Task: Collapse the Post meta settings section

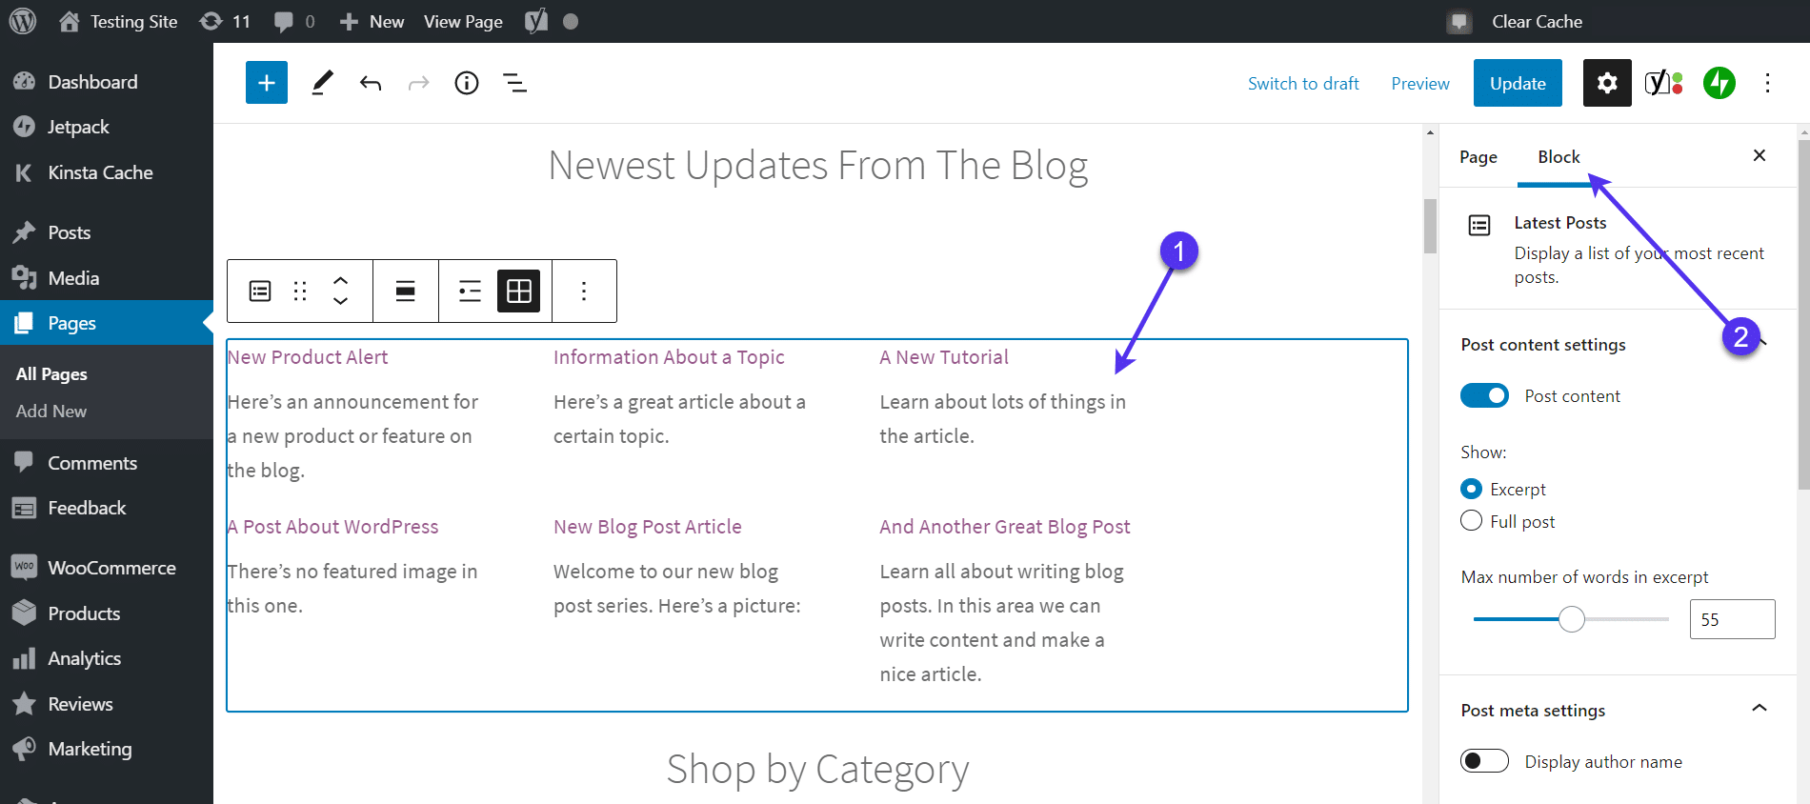Action: tap(1760, 709)
